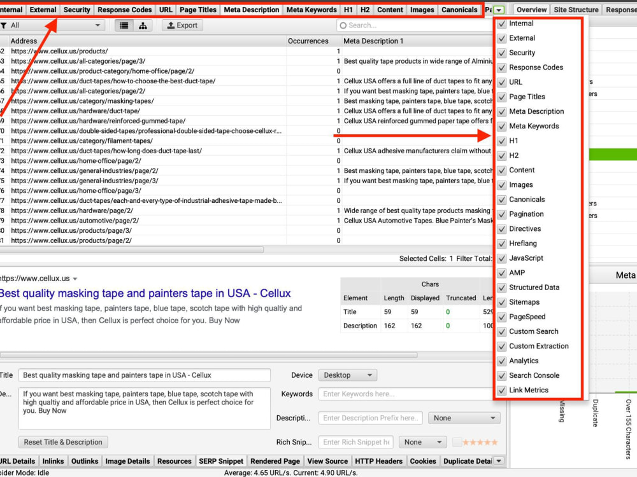Open the Best quality masking tape link
This screenshot has width=637, height=477.
coord(145,293)
